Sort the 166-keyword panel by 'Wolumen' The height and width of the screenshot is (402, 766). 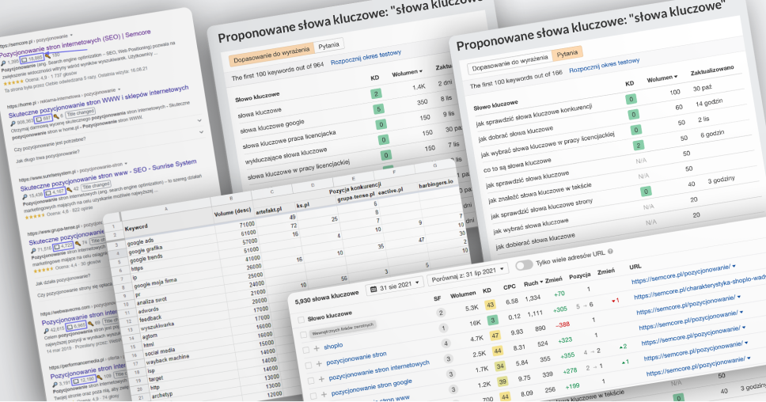coord(662,78)
